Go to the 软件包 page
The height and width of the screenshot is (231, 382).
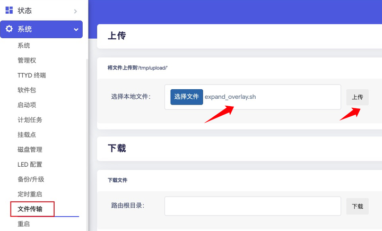(x=27, y=90)
